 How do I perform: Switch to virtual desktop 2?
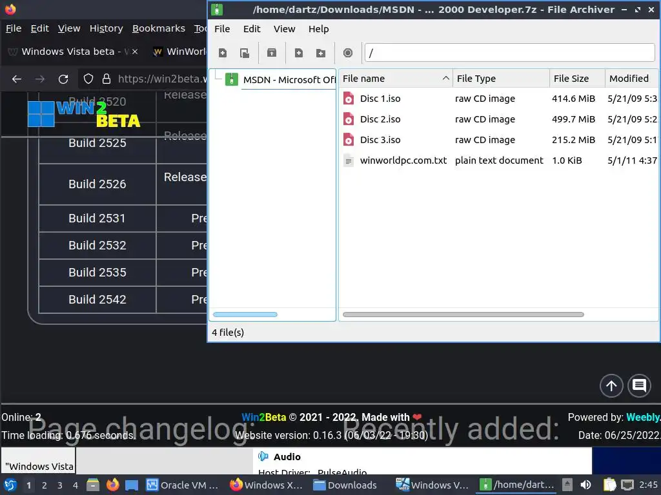pos(44,485)
